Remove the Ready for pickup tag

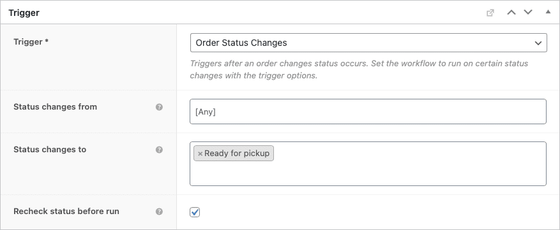(x=200, y=154)
